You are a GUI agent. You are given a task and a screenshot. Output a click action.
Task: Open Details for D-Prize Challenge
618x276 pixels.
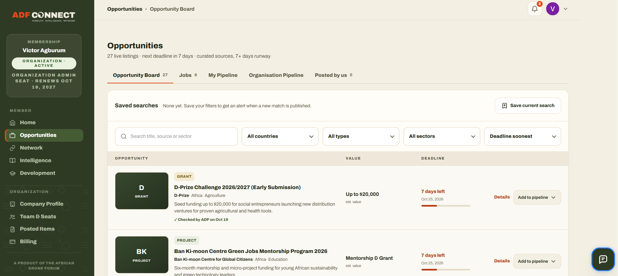(502, 197)
